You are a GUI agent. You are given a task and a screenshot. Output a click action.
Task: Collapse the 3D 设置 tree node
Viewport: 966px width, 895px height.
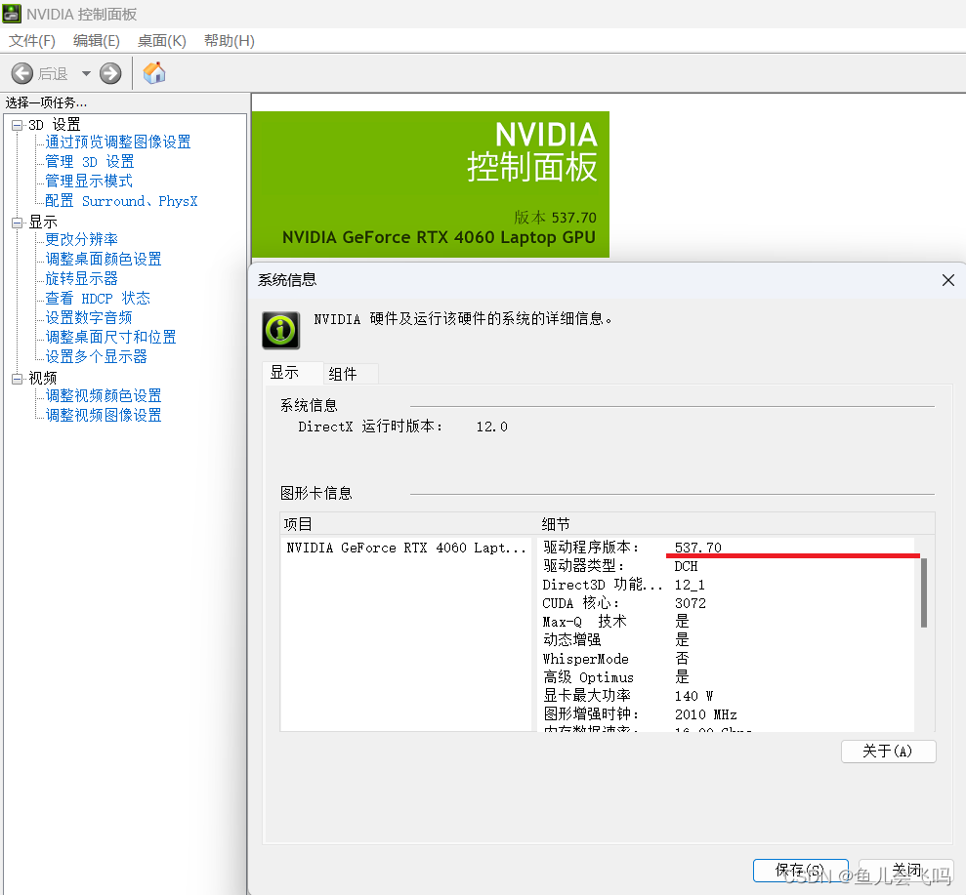18,126
